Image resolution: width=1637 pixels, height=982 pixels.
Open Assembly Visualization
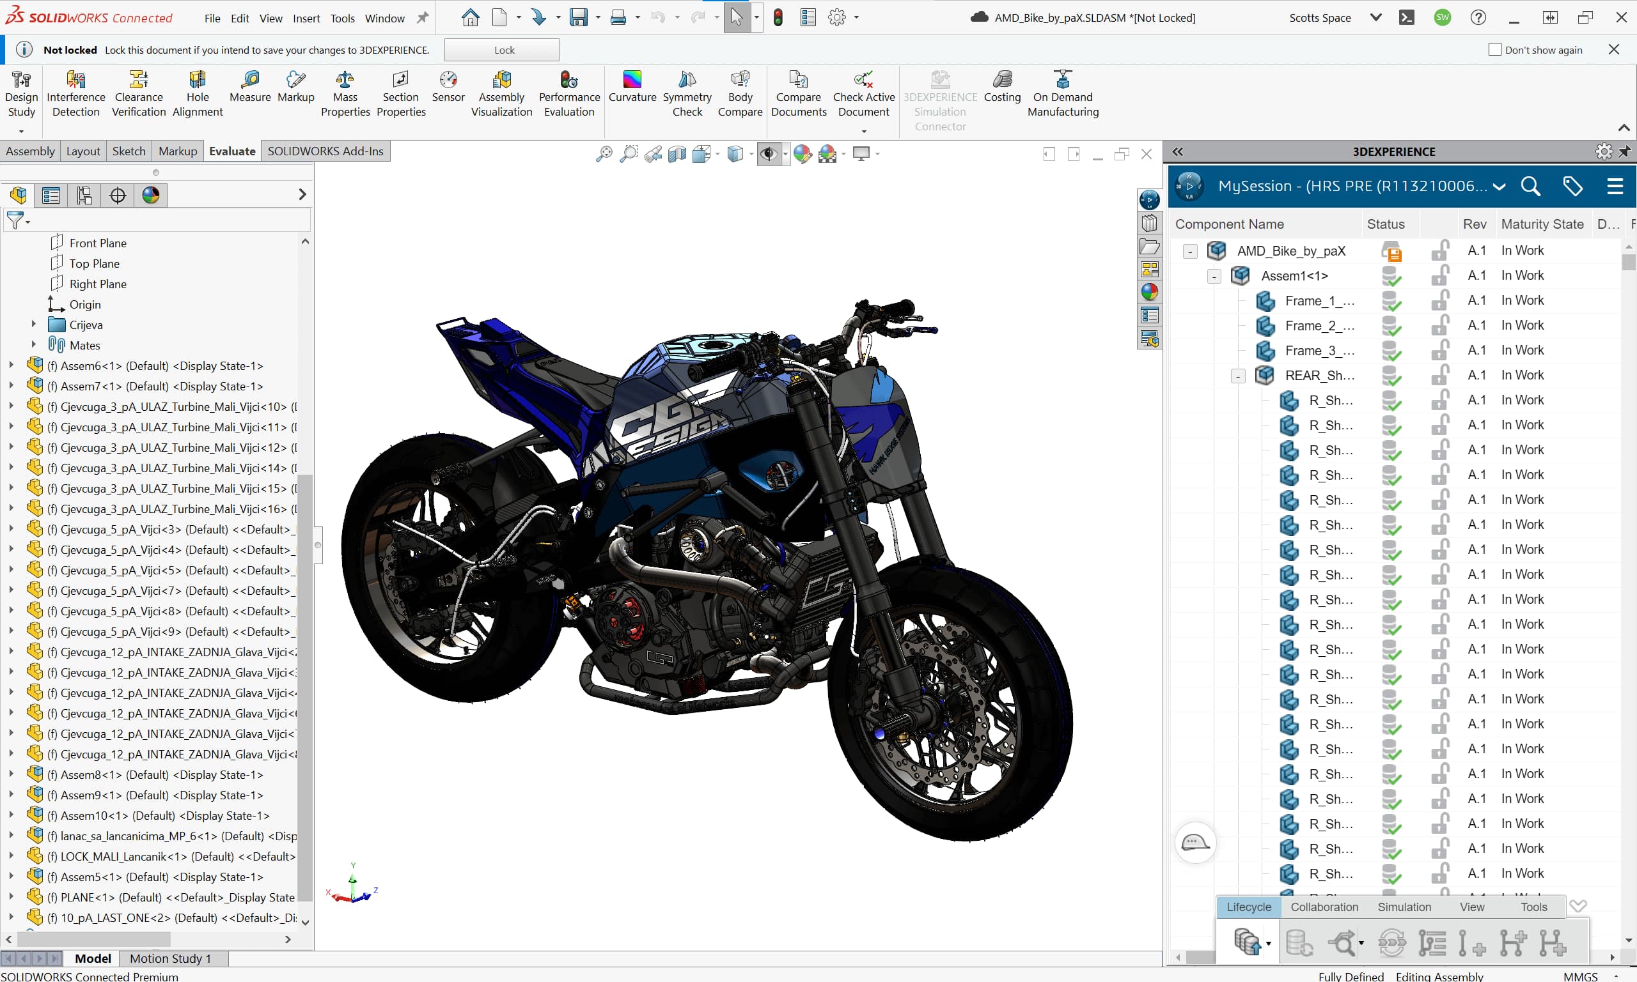pyautogui.click(x=501, y=94)
